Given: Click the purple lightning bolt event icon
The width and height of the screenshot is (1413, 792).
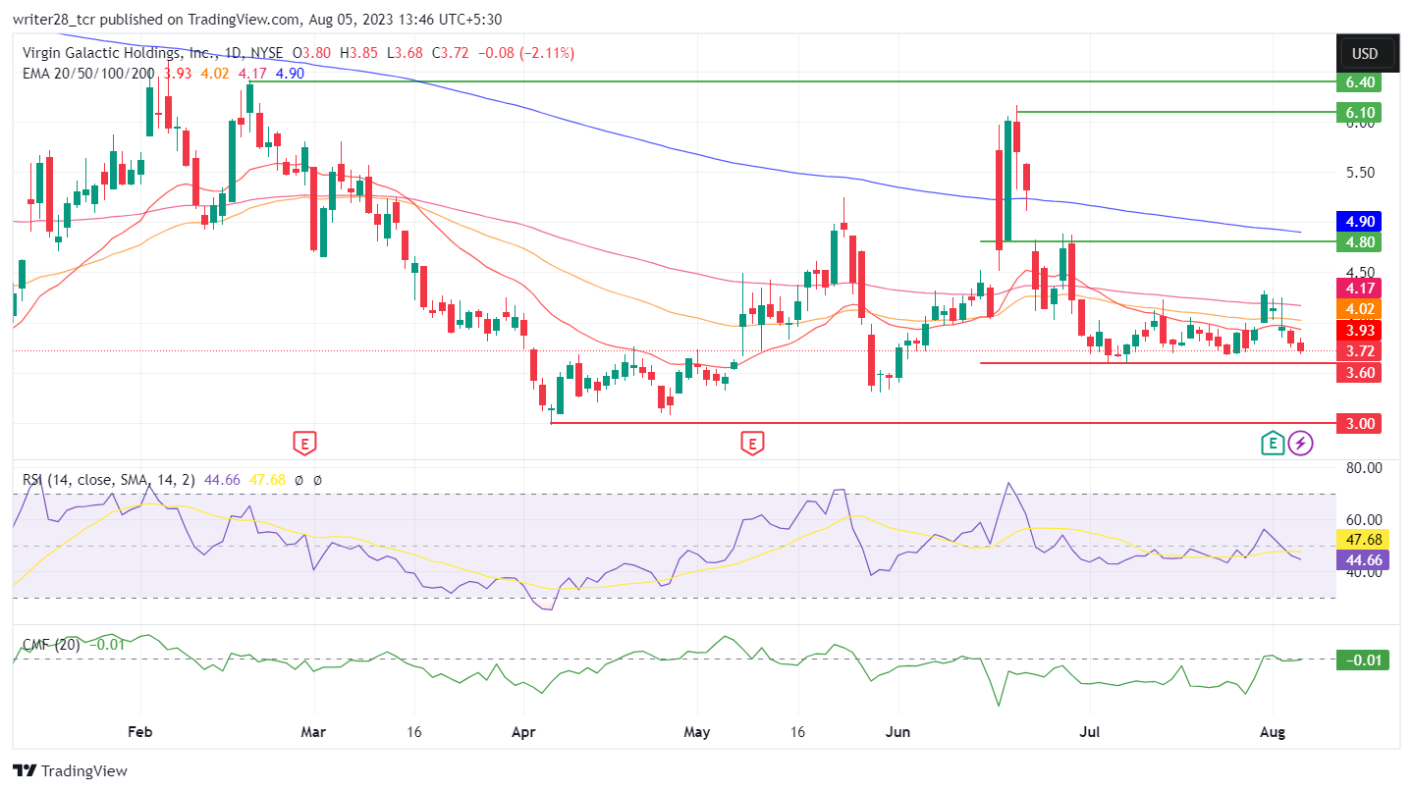Looking at the screenshot, I should tap(1301, 443).
